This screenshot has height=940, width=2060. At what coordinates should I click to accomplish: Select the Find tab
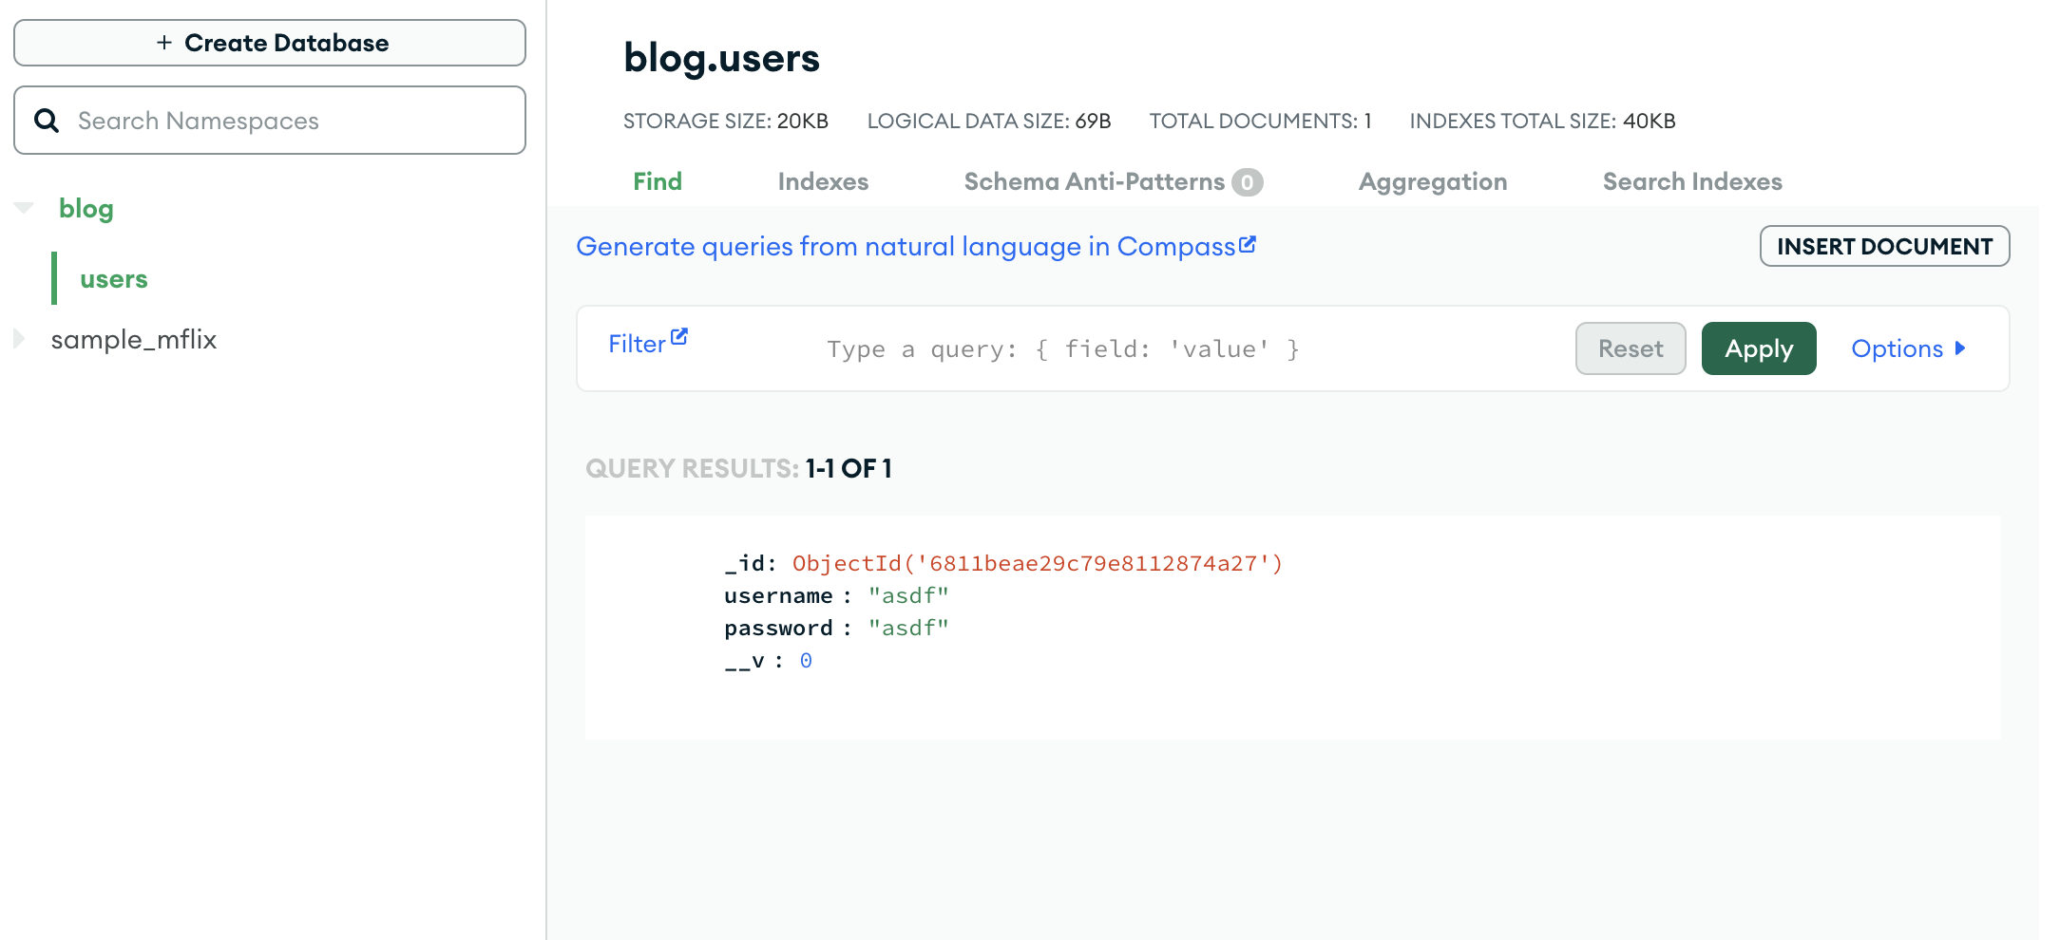tap(658, 181)
